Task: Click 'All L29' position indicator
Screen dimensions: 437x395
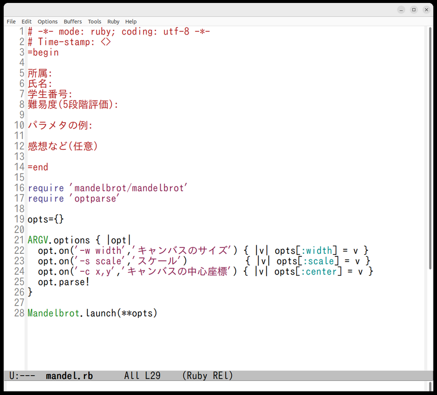Action: pyautogui.click(x=142, y=376)
